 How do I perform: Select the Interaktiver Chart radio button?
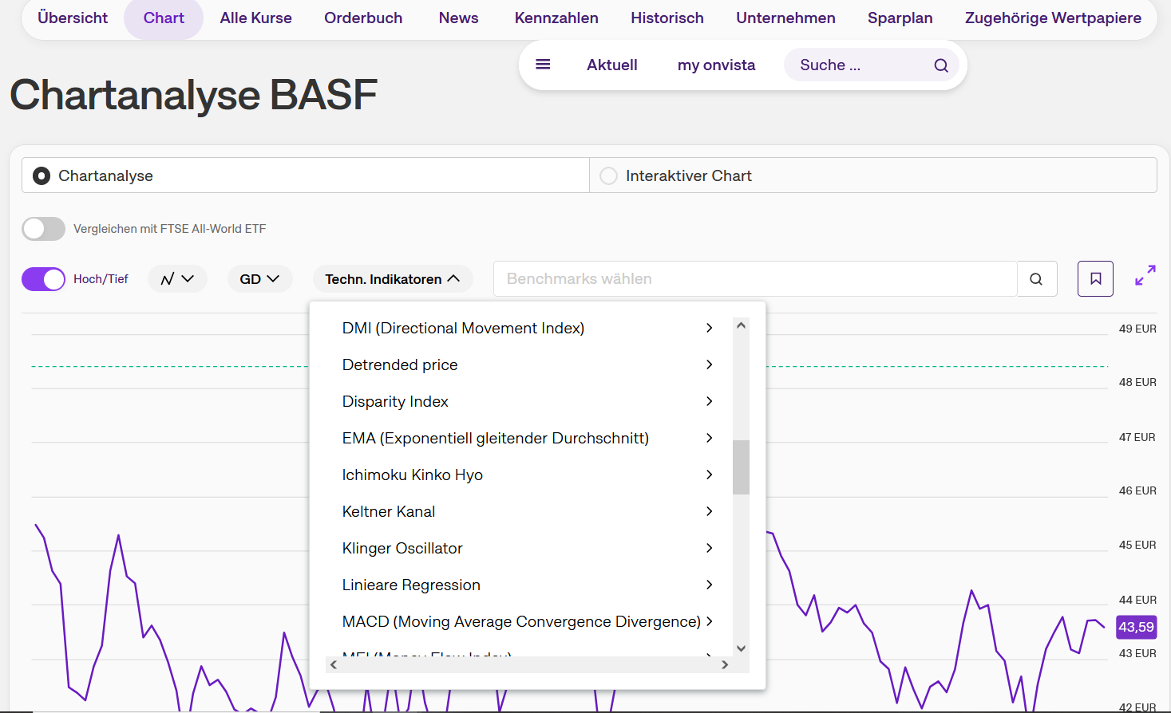click(609, 175)
